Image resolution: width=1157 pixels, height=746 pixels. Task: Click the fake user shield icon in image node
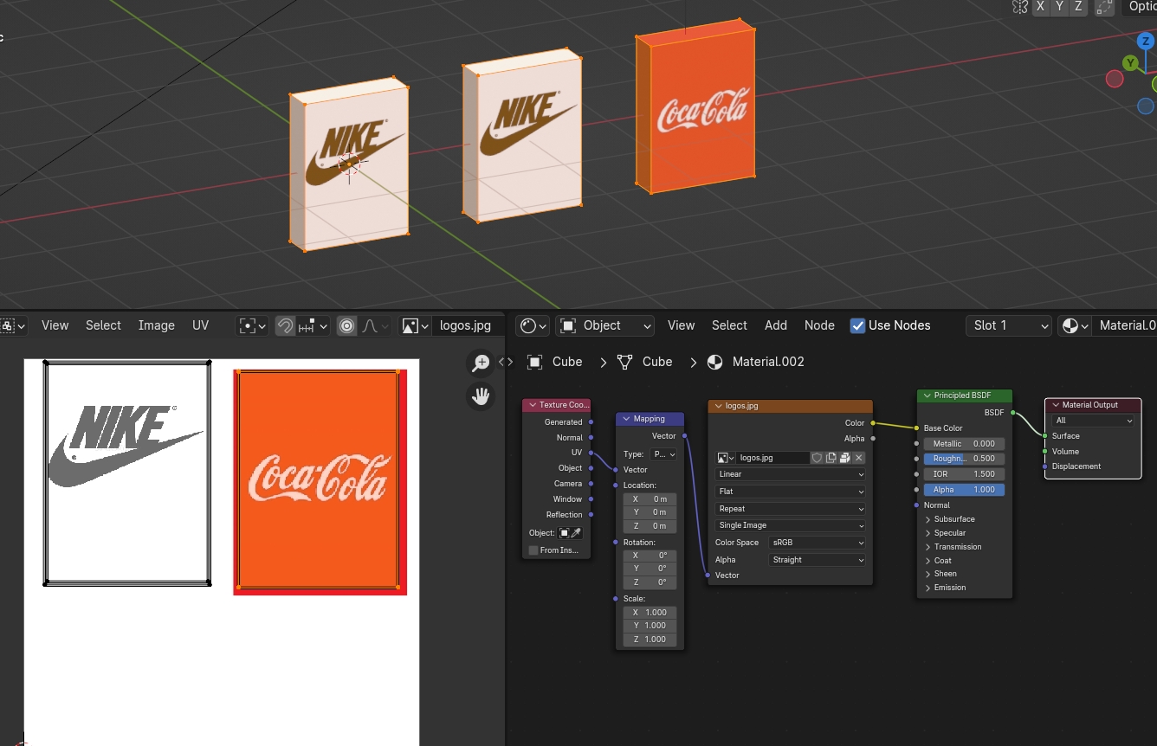[x=817, y=458]
